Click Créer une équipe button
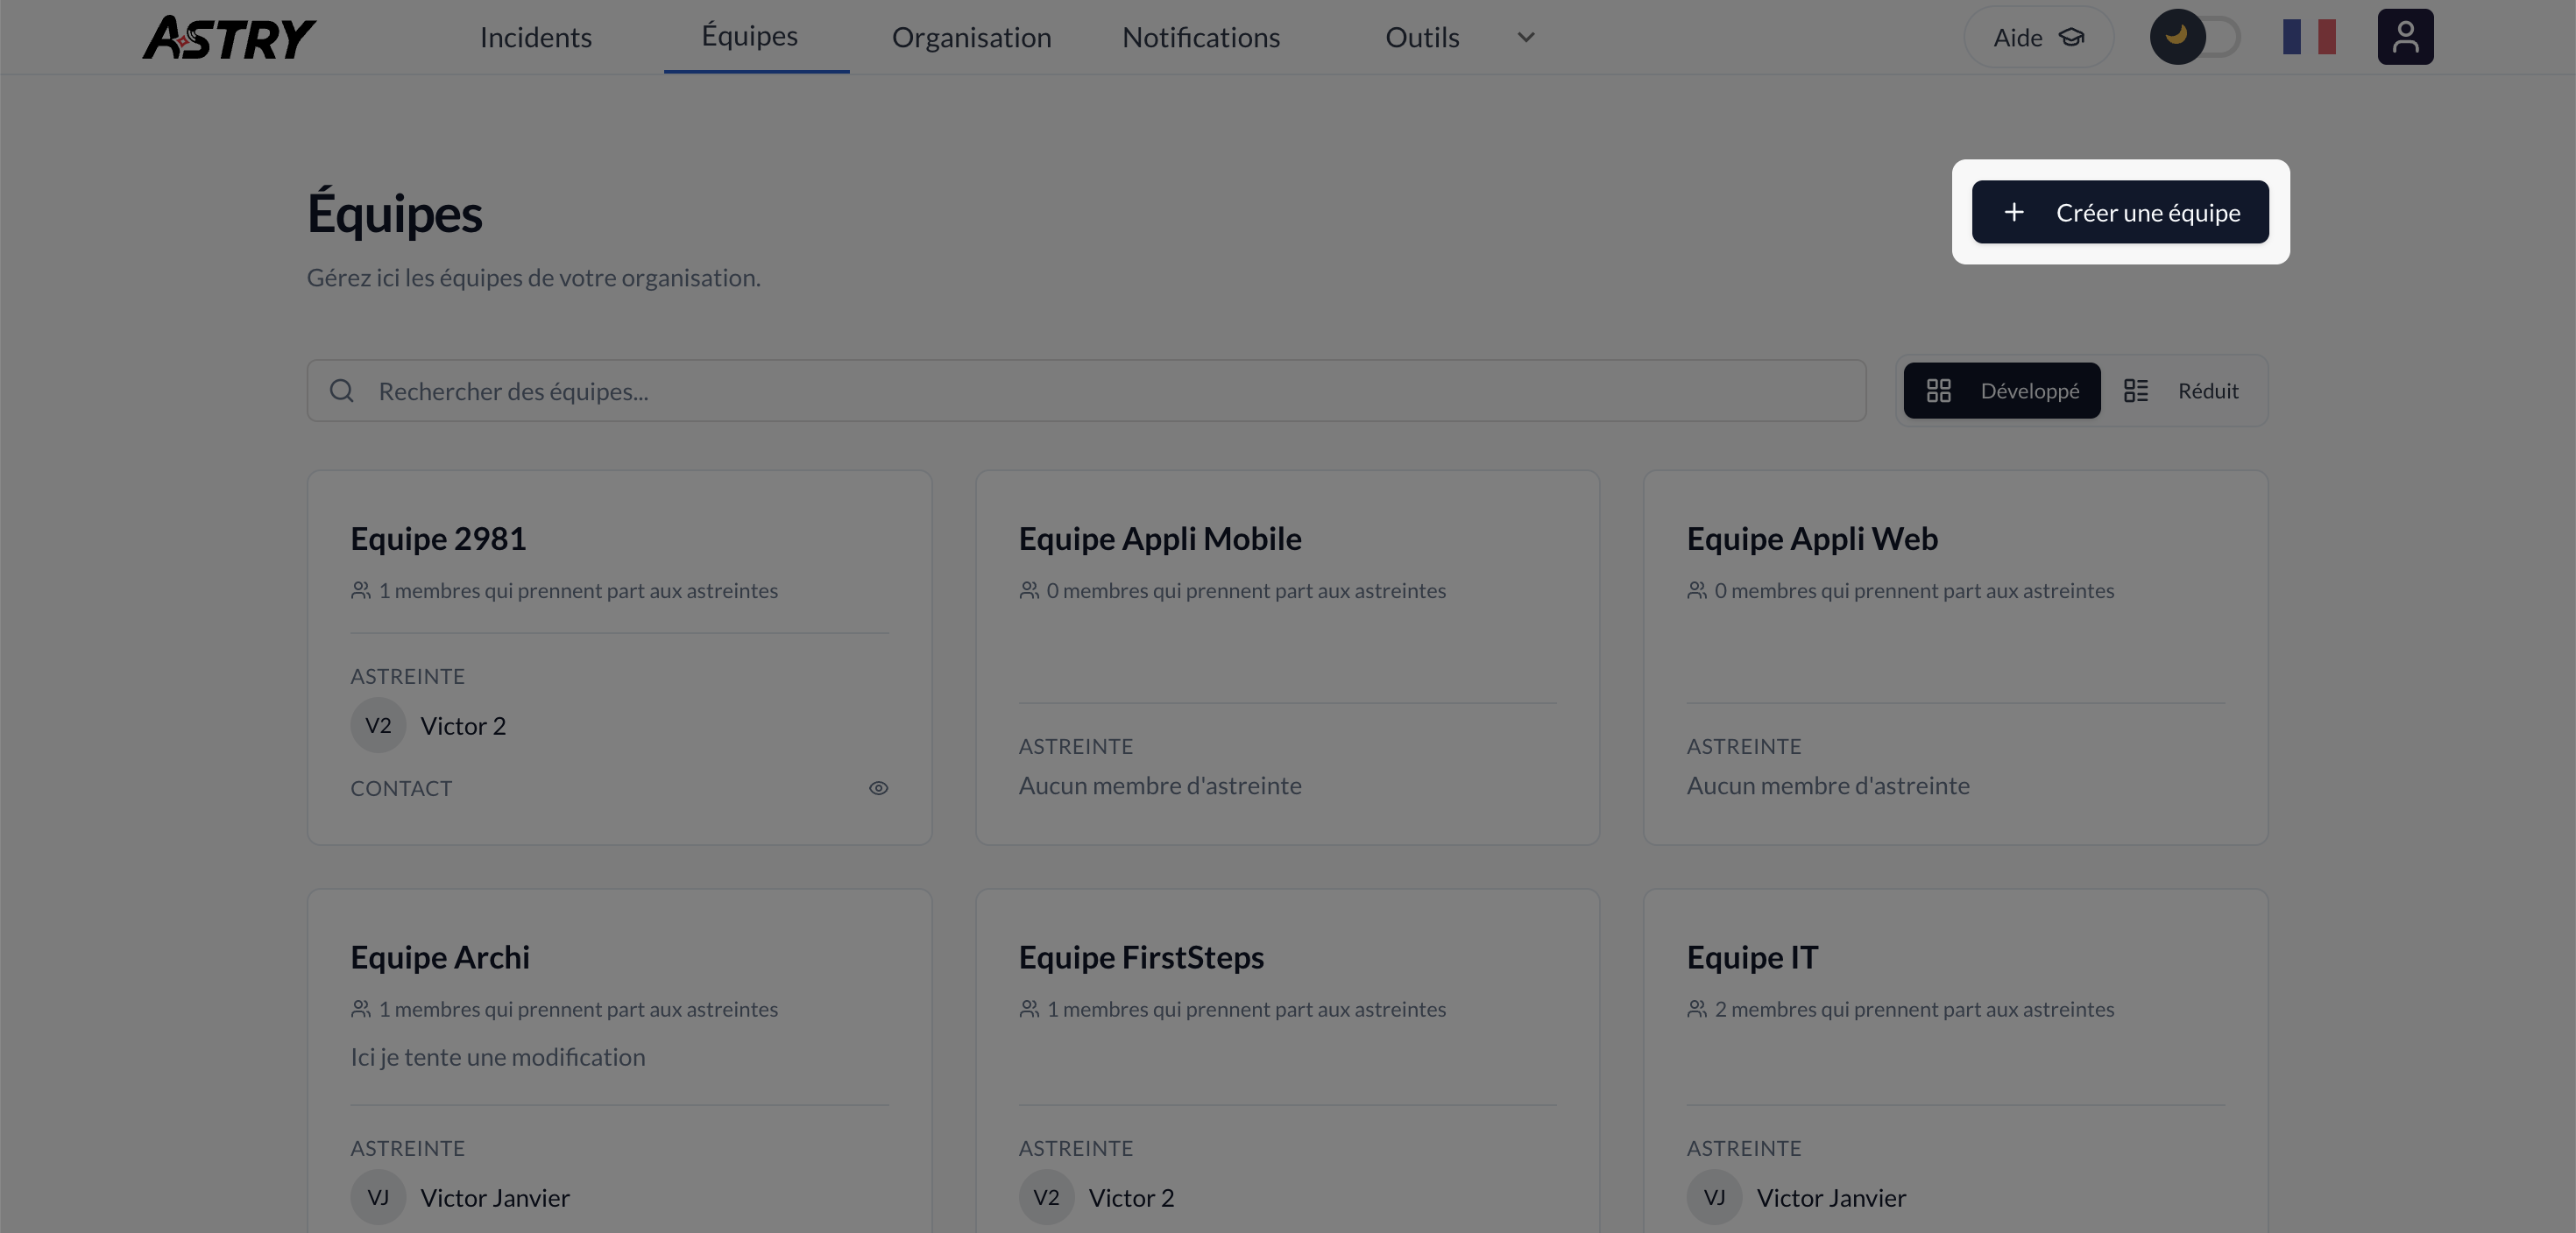This screenshot has width=2576, height=1233. coord(2119,212)
